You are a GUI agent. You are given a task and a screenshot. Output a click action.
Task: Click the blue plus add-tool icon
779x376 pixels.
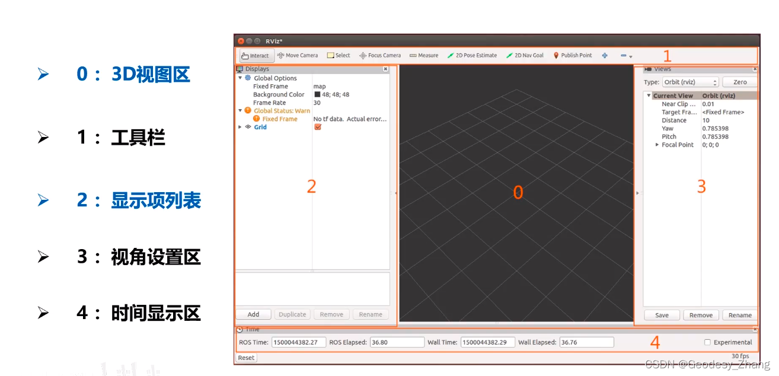(x=605, y=55)
